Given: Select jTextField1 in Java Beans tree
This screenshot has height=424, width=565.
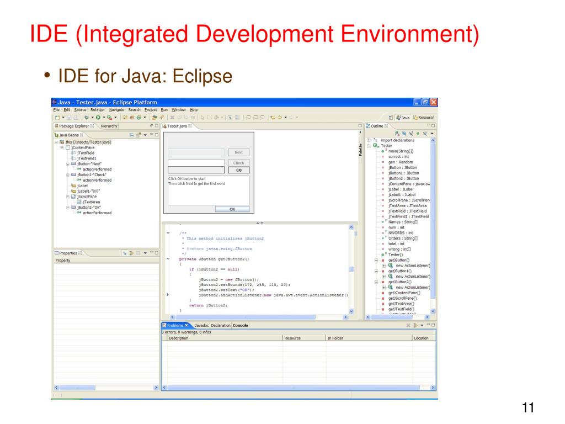Looking at the screenshot, I should (87, 158).
